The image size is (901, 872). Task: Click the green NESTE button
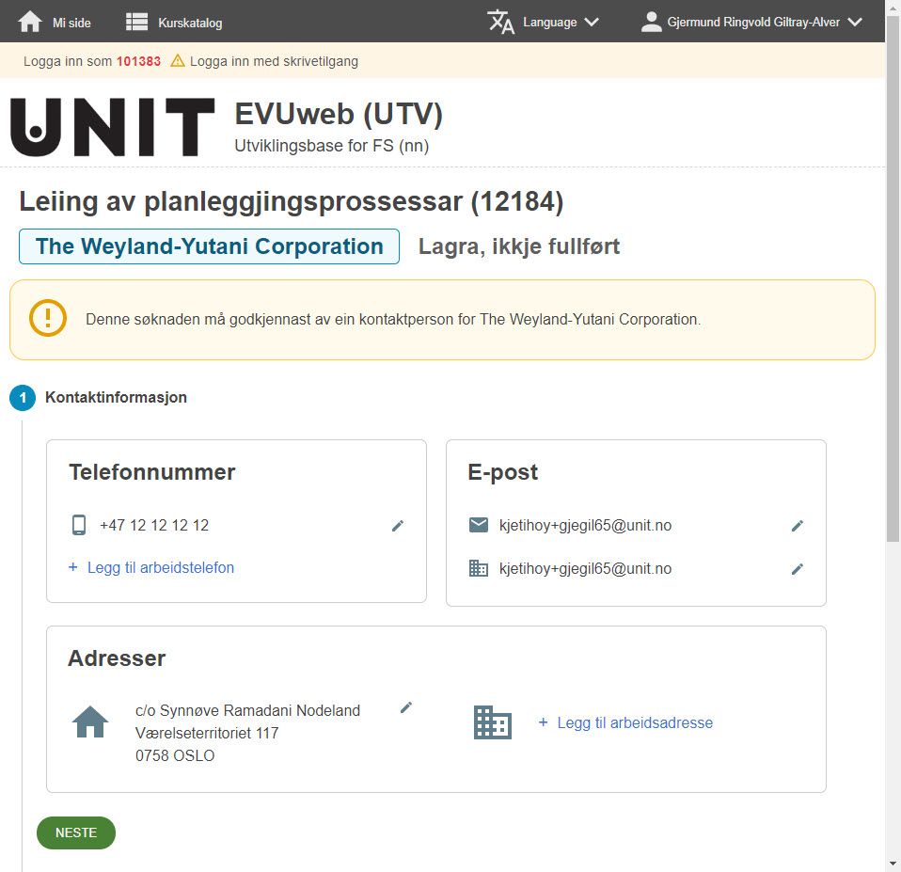[76, 832]
